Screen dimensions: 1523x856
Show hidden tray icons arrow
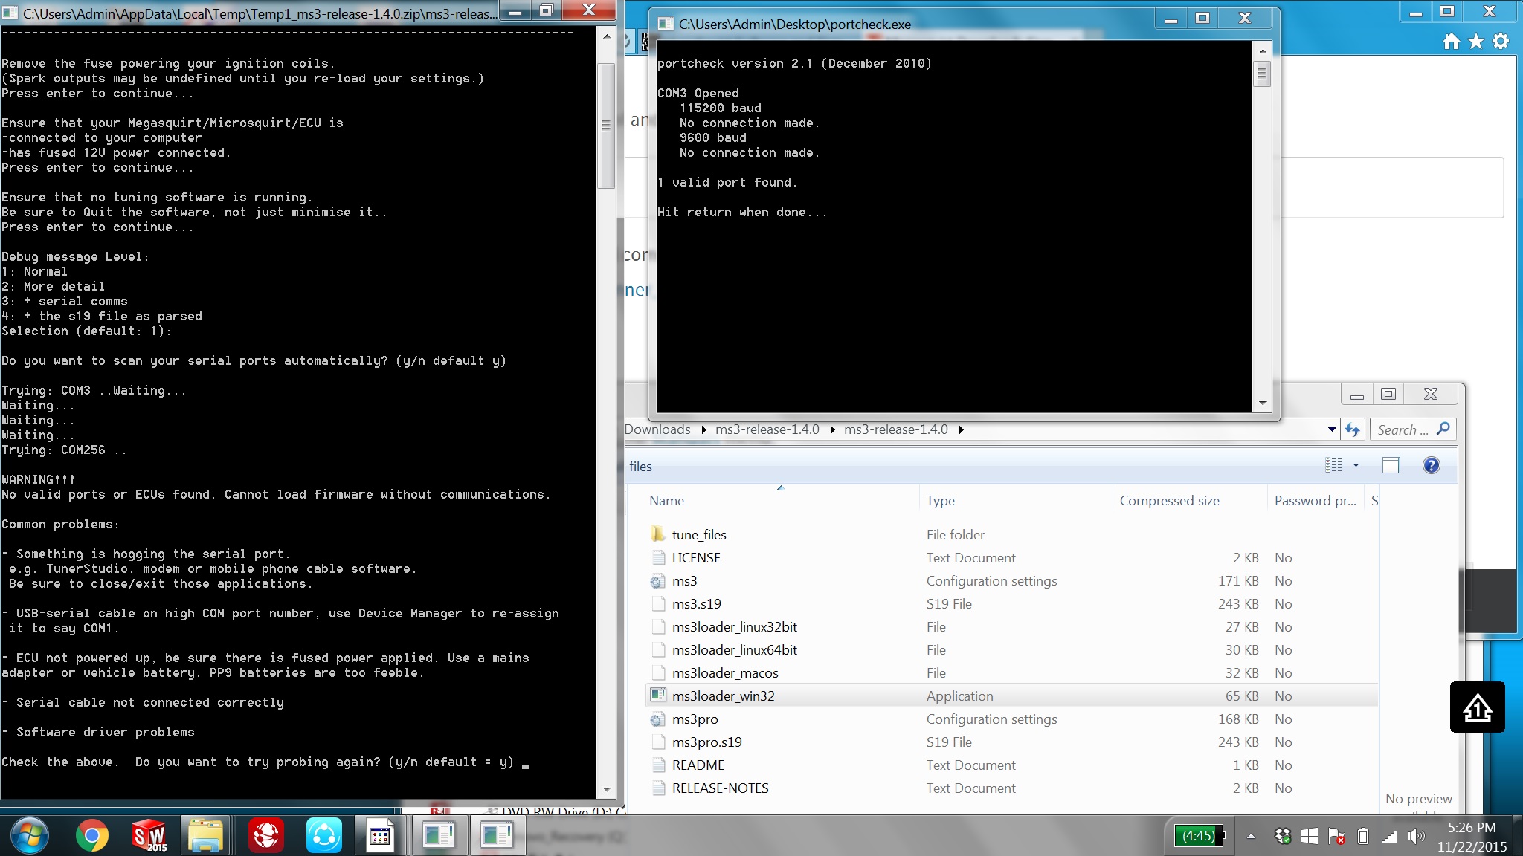[1251, 837]
